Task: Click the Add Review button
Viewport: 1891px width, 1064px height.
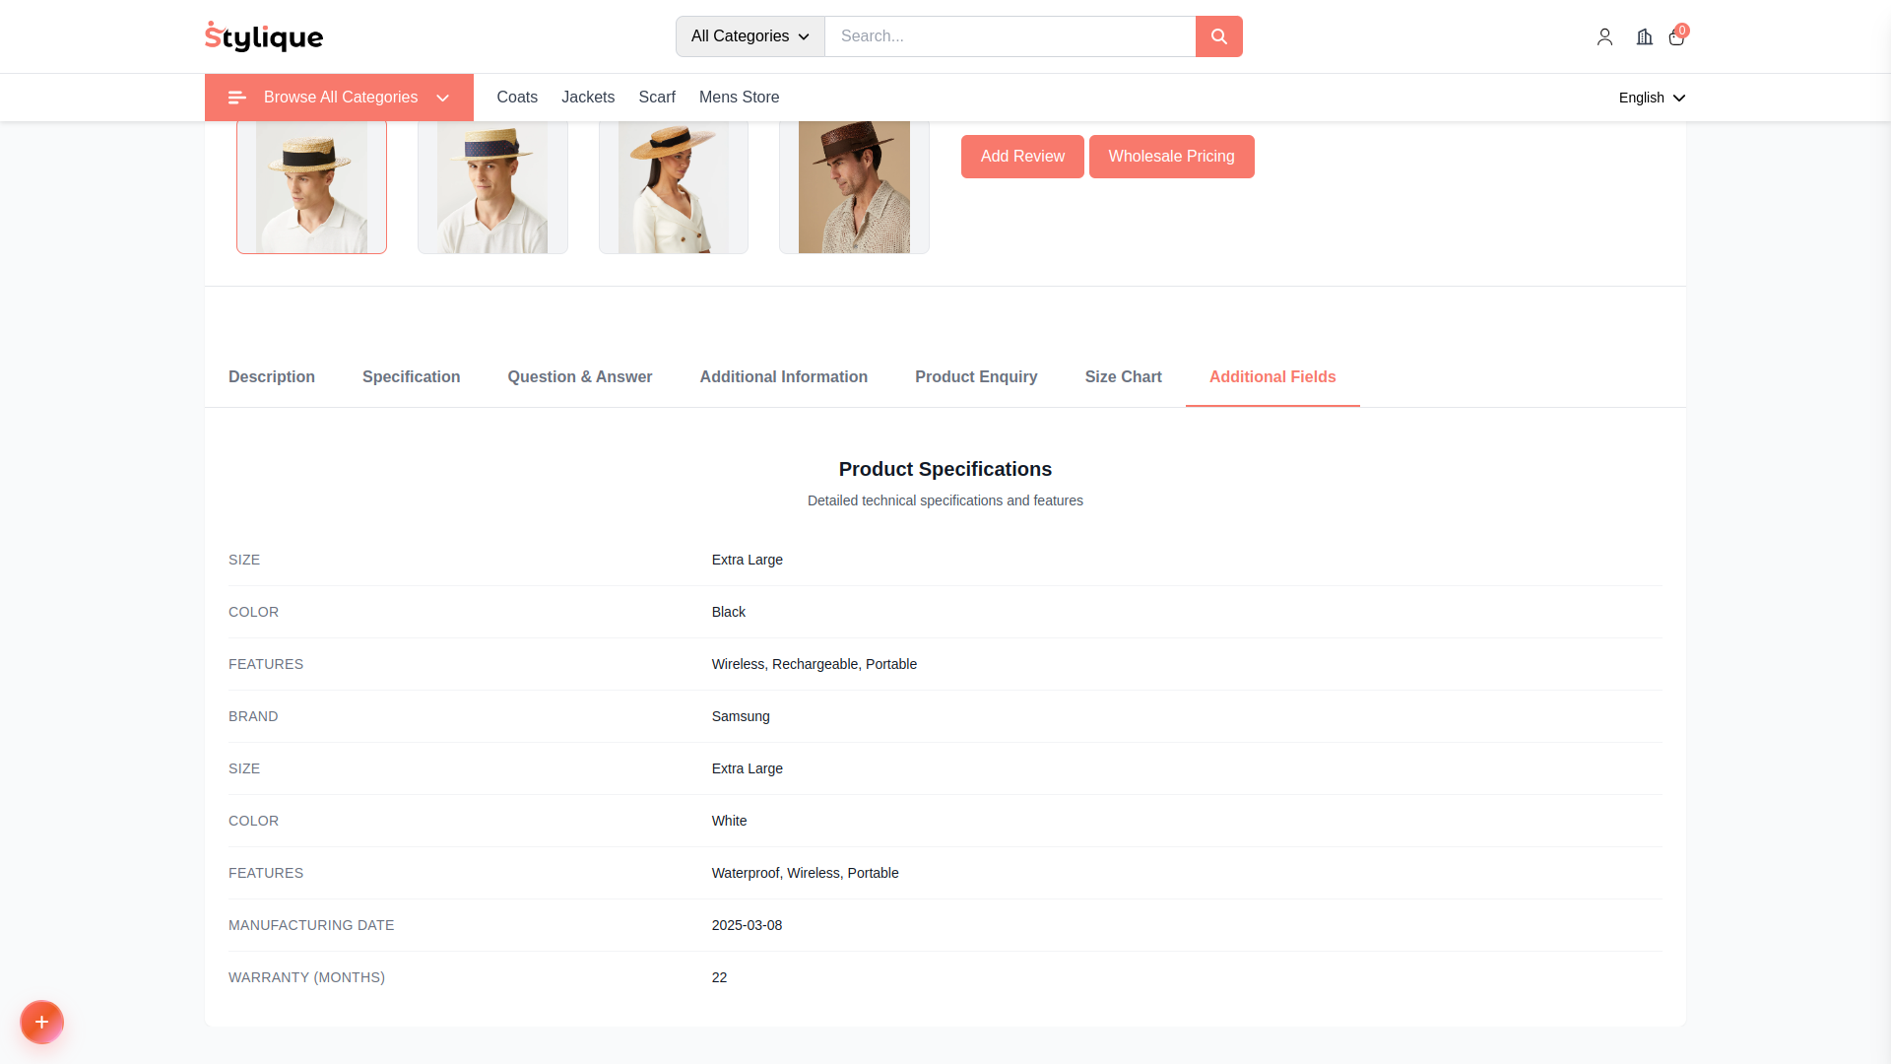Action: coord(1022,157)
